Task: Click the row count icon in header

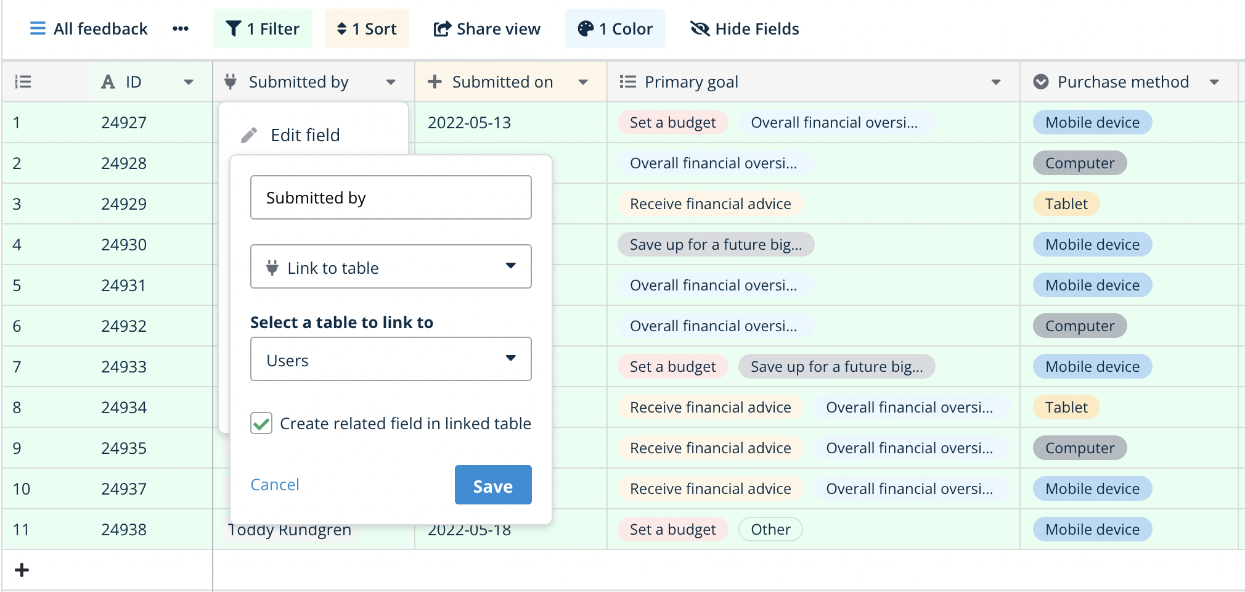Action: [23, 82]
